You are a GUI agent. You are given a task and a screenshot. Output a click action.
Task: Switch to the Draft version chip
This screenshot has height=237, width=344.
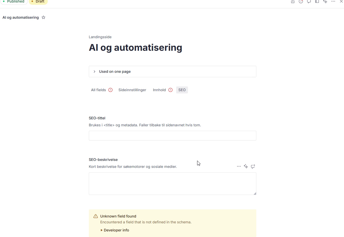(x=38, y=2)
